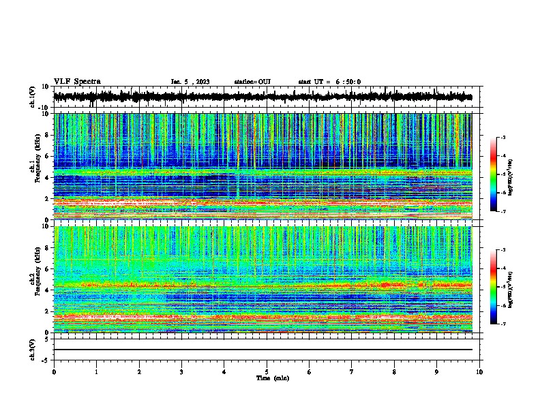
Task: Click time axis tick label "4"
Action: tap(224, 372)
